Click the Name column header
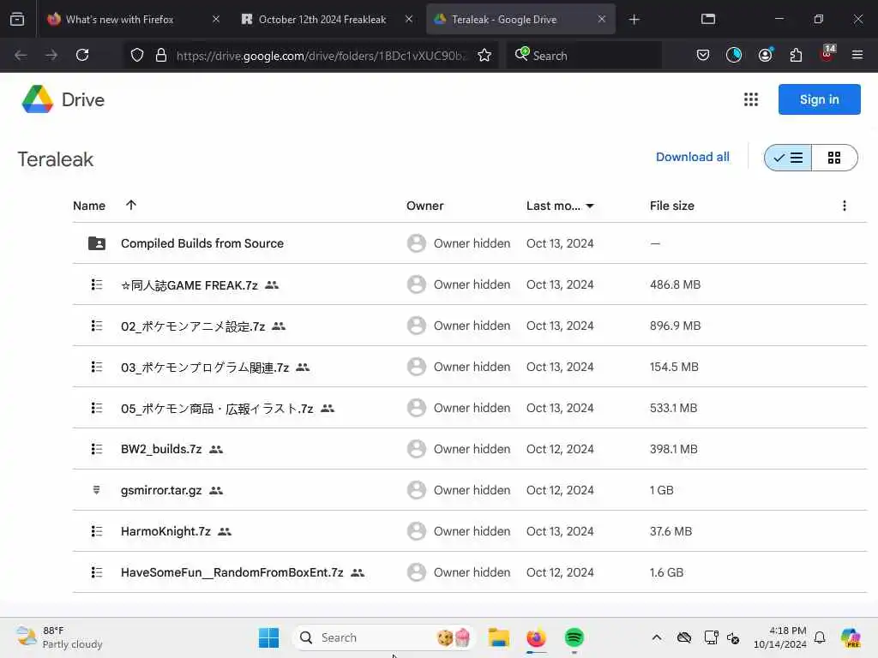The image size is (878, 658). point(89,206)
